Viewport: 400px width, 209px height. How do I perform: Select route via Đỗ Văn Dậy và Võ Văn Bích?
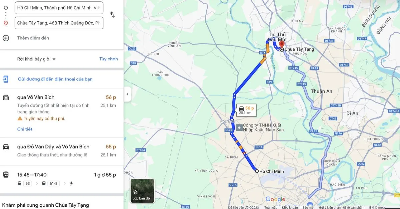point(62,152)
